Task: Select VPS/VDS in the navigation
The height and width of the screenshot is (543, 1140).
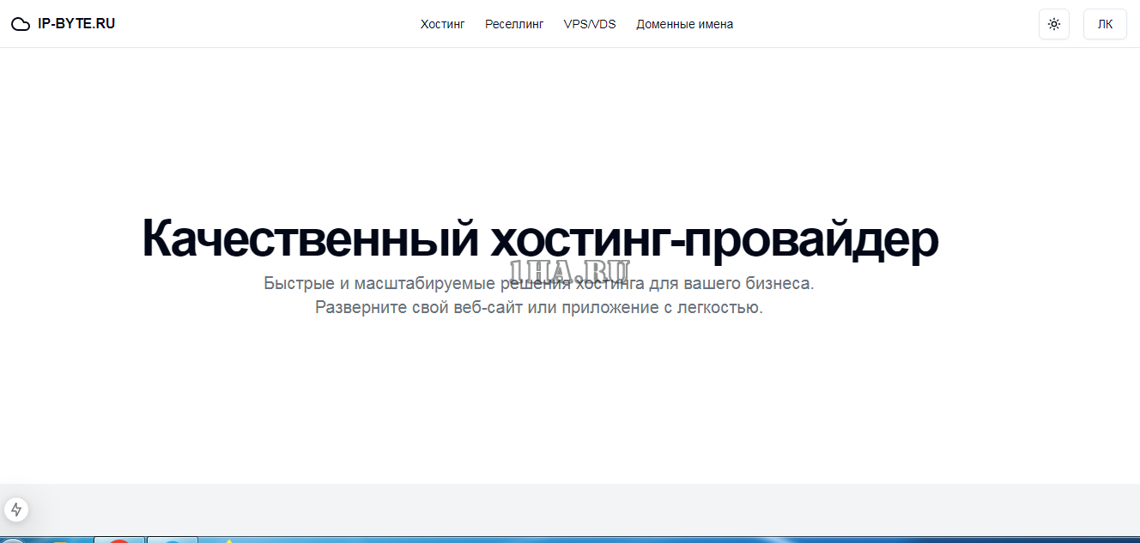Action: [x=590, y=24]
